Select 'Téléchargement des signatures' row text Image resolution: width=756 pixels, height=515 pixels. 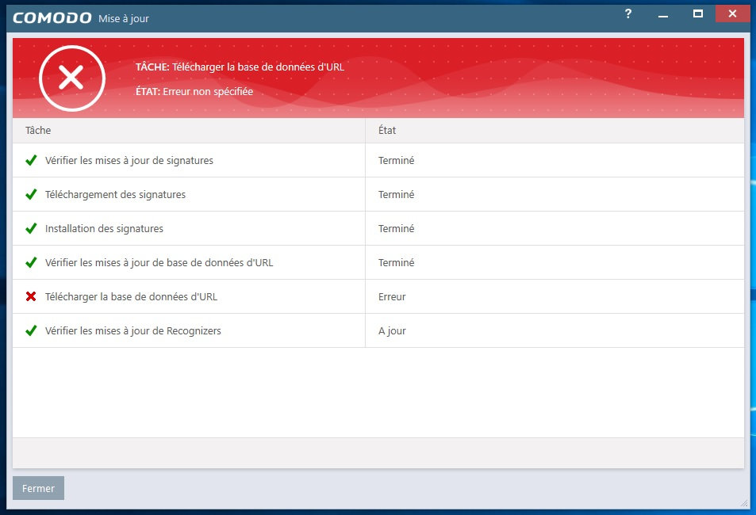coord(115,195)
